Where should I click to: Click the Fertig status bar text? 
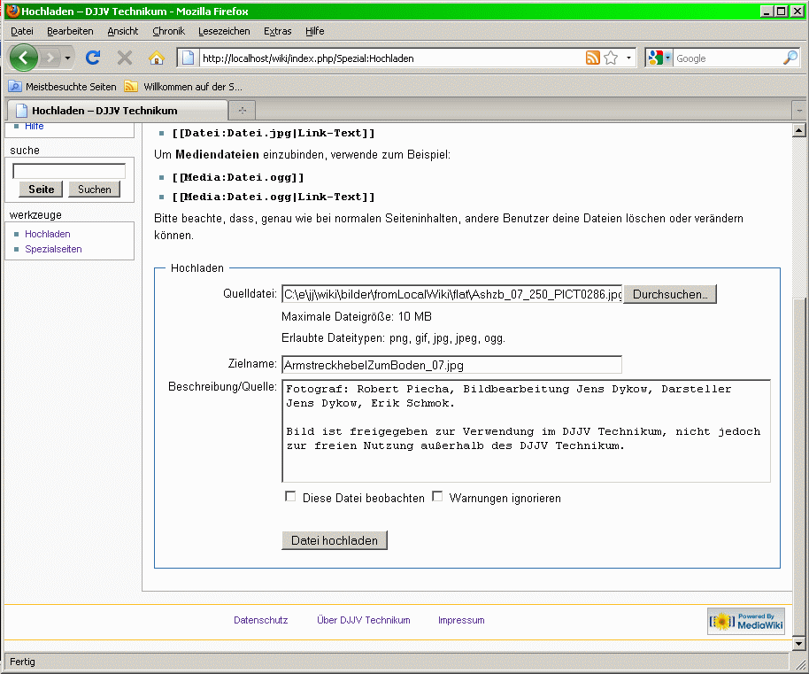(22, 662)
